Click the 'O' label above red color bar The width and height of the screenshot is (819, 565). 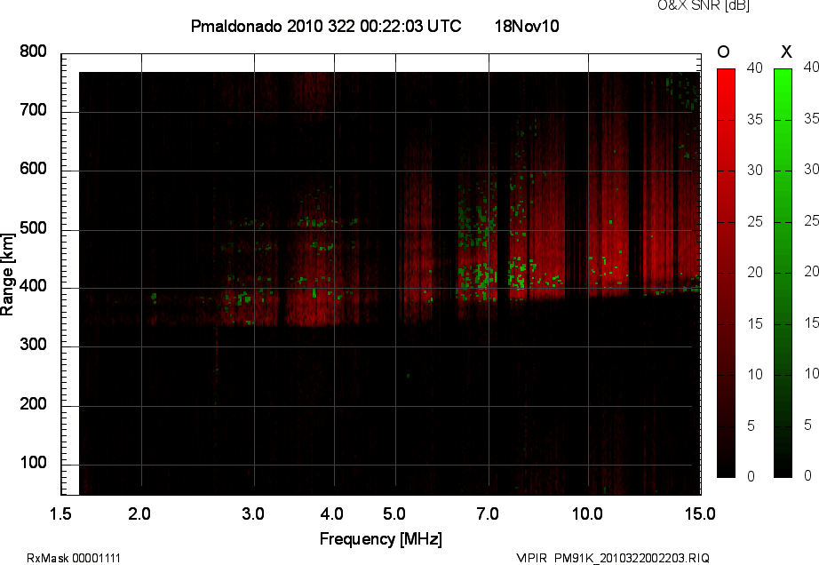(723, 52)
